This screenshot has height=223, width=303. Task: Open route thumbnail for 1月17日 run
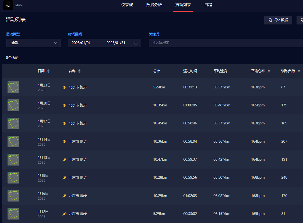13,123
